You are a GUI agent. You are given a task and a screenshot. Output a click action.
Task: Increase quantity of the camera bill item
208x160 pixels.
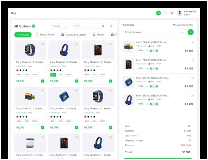tap(157, 51)
